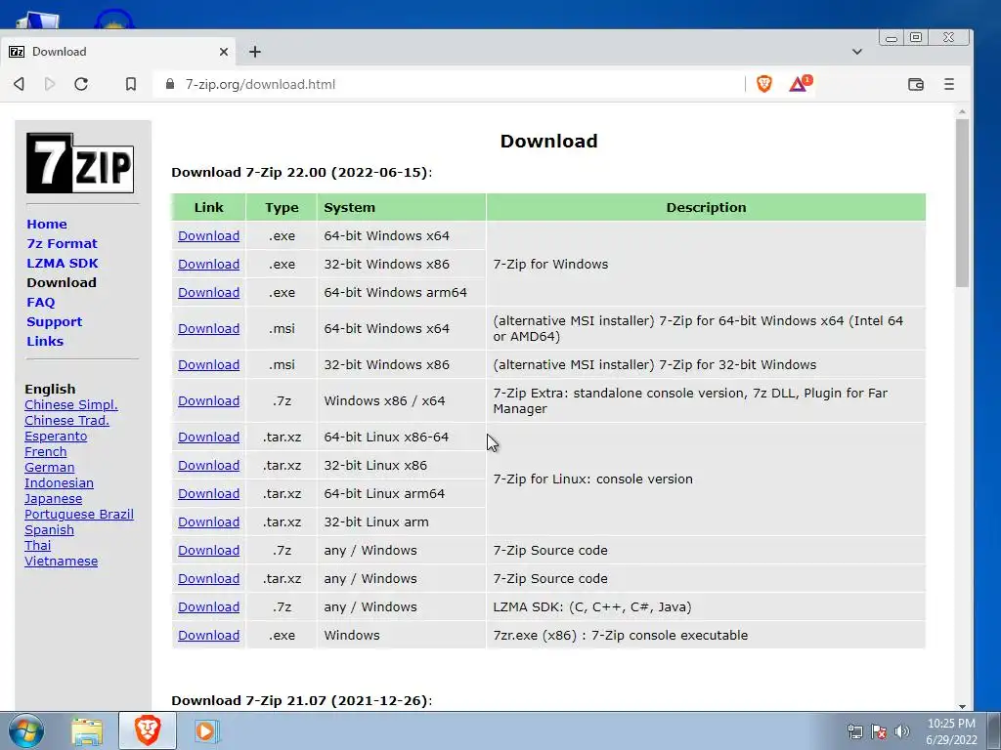
Task: Open Support sidebar link
Action: click(55, 321)
